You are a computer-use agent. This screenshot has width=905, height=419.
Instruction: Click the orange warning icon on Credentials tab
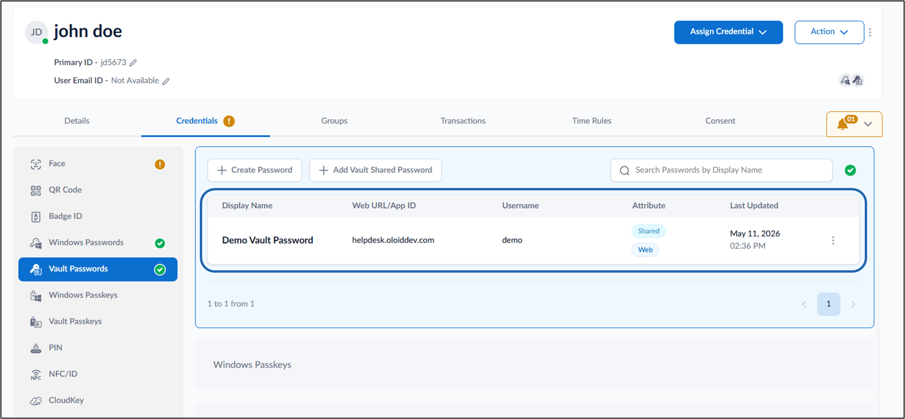tap(229, 121)
